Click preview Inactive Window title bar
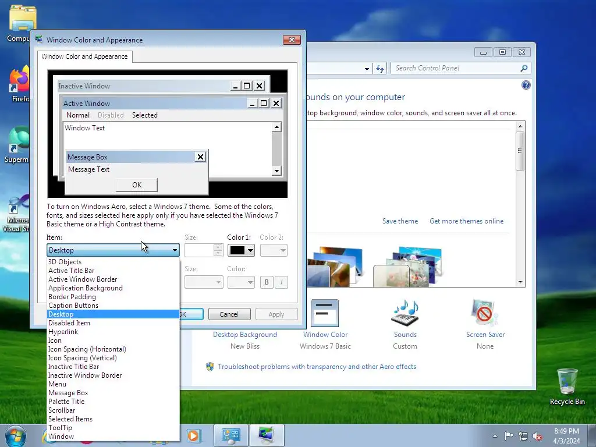Viewport: 596px width, 447px height. [144, 86]
